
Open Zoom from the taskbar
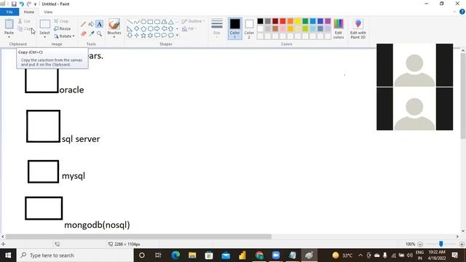click(x=276, y=255)
